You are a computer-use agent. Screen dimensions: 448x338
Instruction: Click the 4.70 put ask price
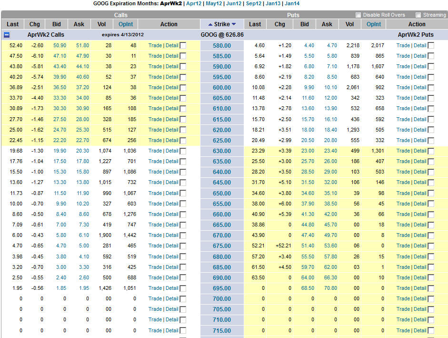327,45
